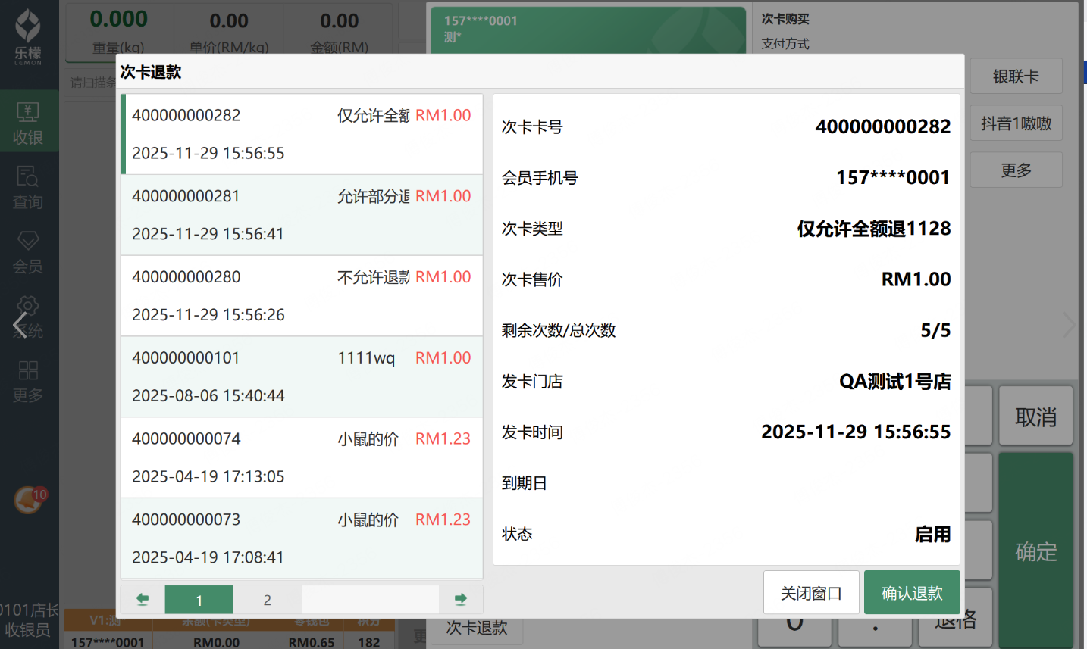Click the 取消 cancel keypad button
Image resolution: width=1087 pixels, height=649 pixels.
1035,417
